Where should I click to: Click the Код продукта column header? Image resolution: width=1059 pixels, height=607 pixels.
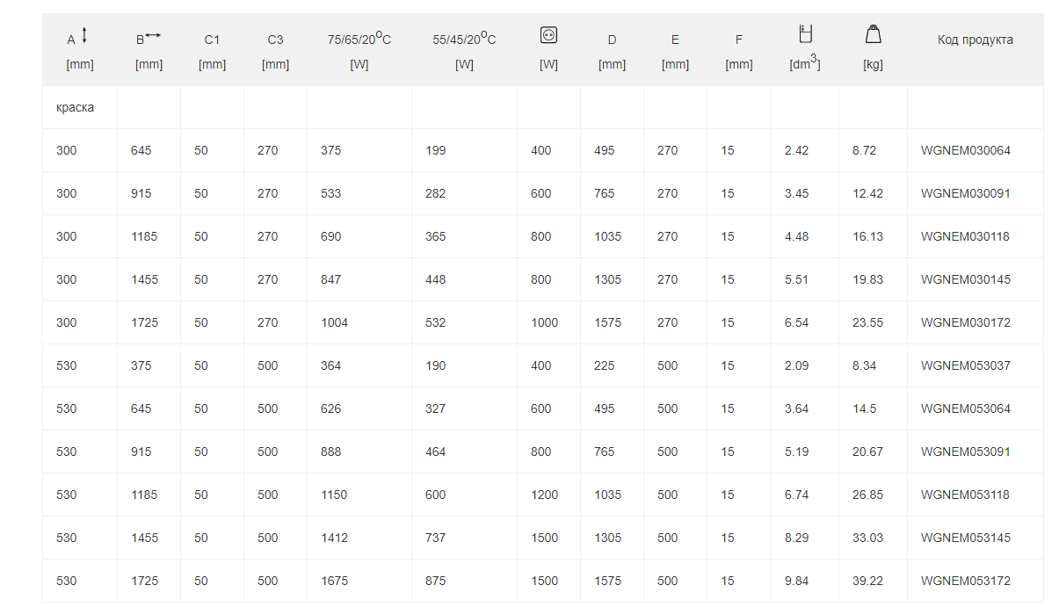(x=976, y=40)
